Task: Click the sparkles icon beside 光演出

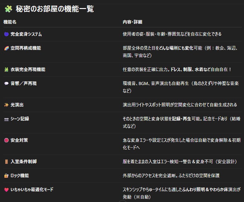Action: click(x=6, y=105)
